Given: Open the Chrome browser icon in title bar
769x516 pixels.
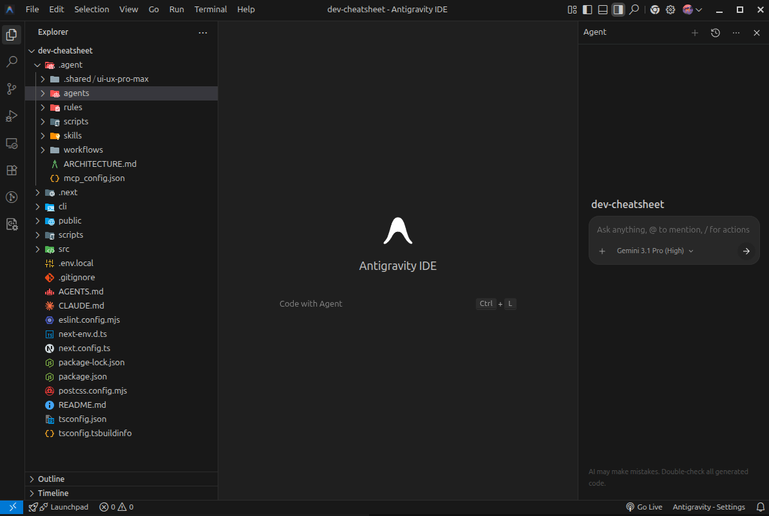Looking at the screenshot, I should click(x=655, y=9).
